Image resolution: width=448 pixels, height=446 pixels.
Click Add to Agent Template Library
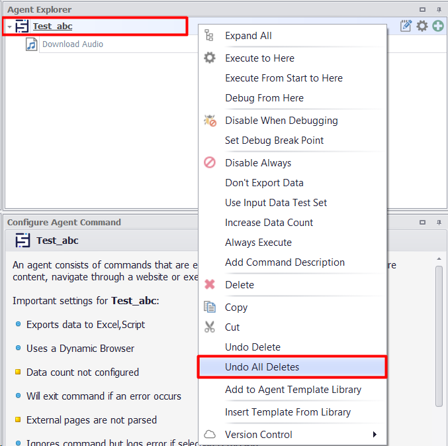click(293, 390)
